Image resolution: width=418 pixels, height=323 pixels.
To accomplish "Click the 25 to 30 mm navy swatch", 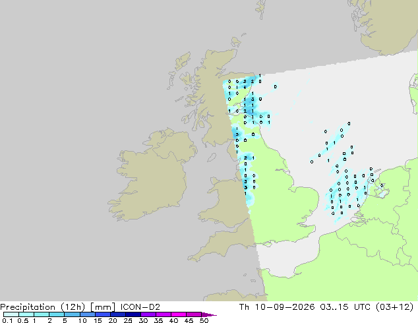I will coord(133,314).
